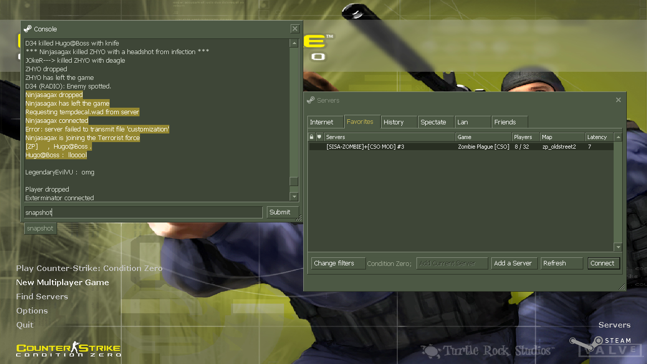Open the Lan tab
Screen dimensions: 647x364
click(x=473, y=122)
